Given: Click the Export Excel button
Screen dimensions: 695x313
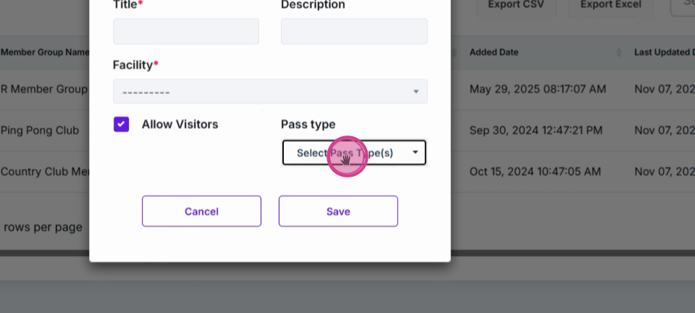Looking at the screenshot, I should click(x=611, y=5).
